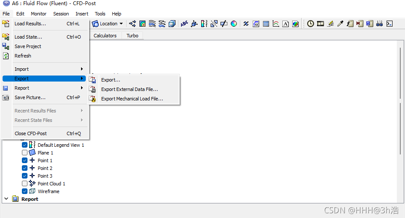Click the Variable toolbar icon
Viewport: 405px width, 218px height.
246,24
